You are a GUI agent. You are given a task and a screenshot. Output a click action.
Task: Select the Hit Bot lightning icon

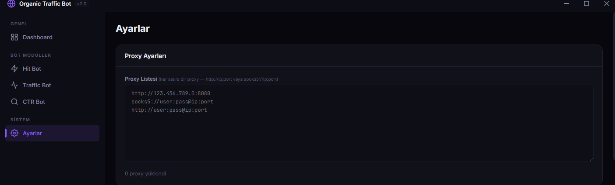(x=14, y=69)
